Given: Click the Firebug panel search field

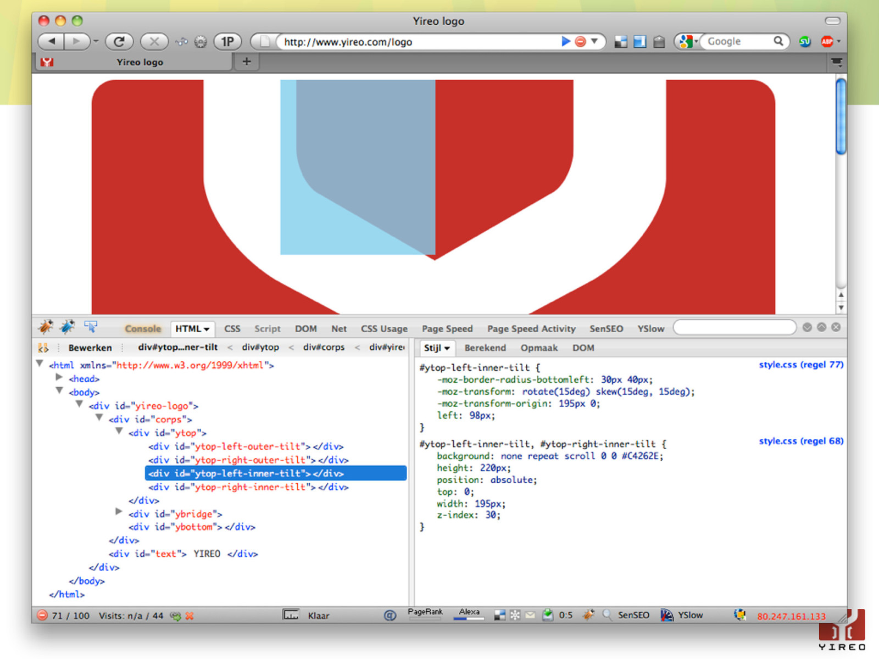Looking at the screenshot, I should point(735,327).
